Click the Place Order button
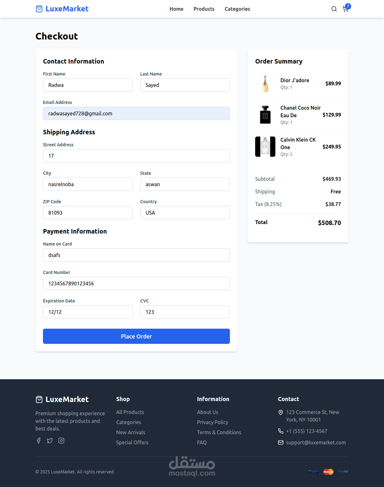Image resolution: width=384 pixels, height=487 pixels. (x=136, y=336)
